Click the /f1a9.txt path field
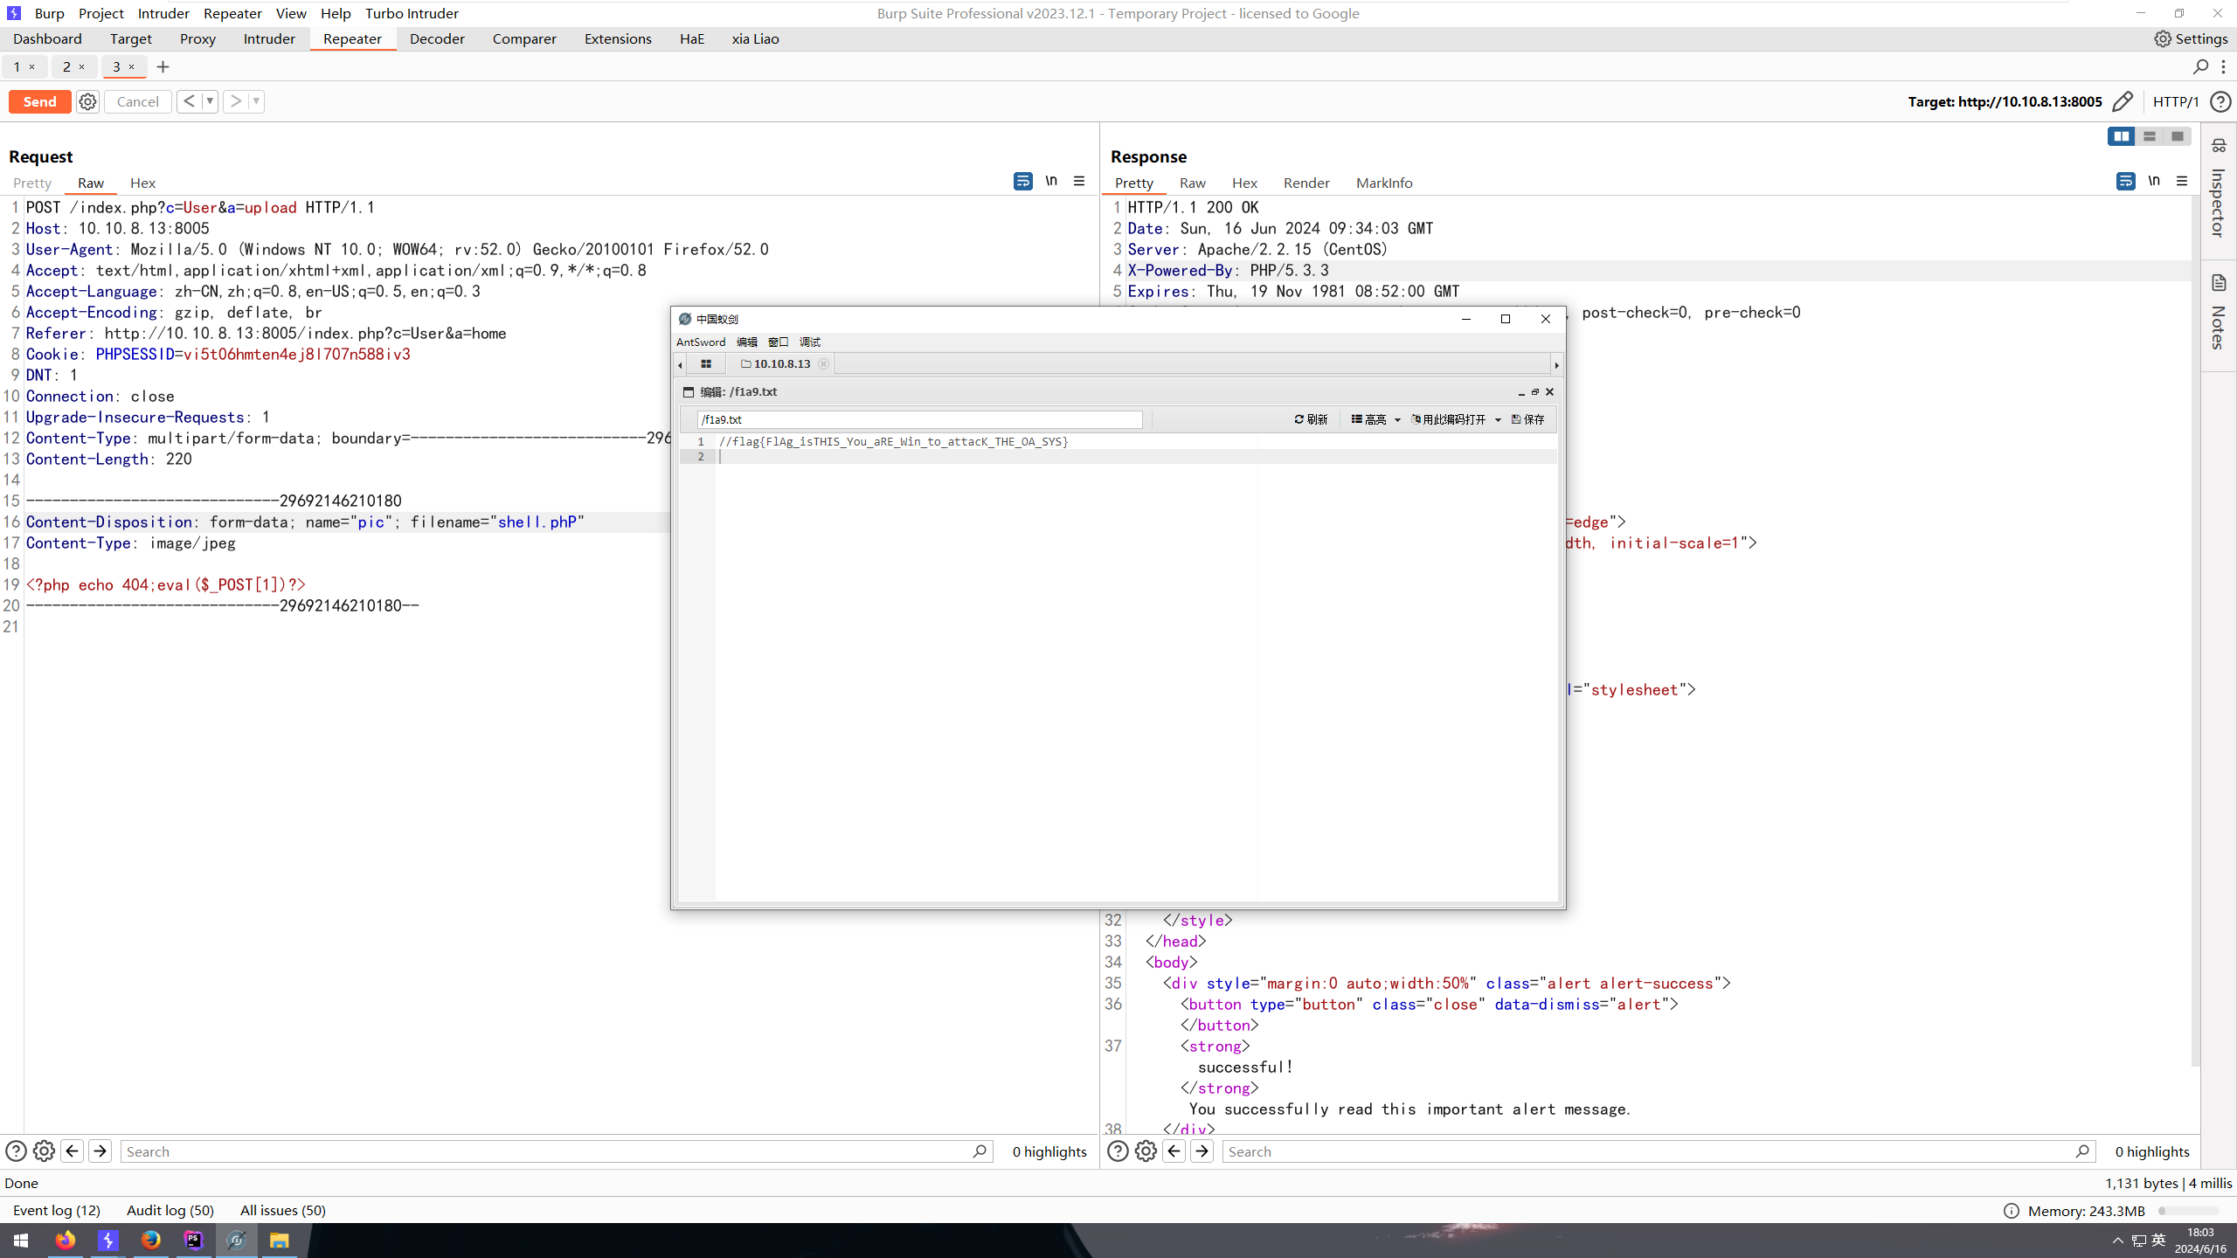Viewport: 2237px width, 1258px height. pos(919,419)
